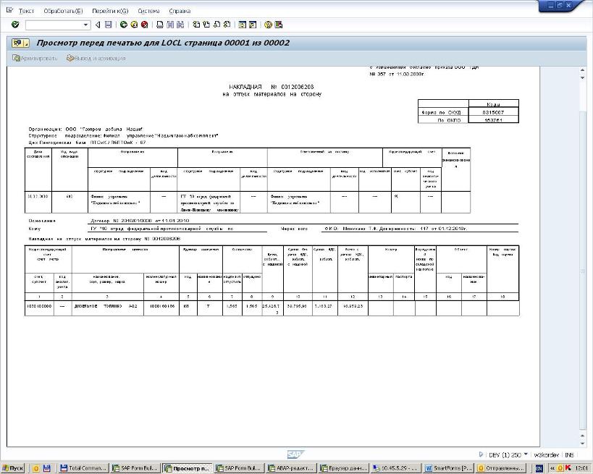Switch to Total Commander taskbar button
Image resolution: width=593 pixels, height=474 pixels.
point(84,468)
